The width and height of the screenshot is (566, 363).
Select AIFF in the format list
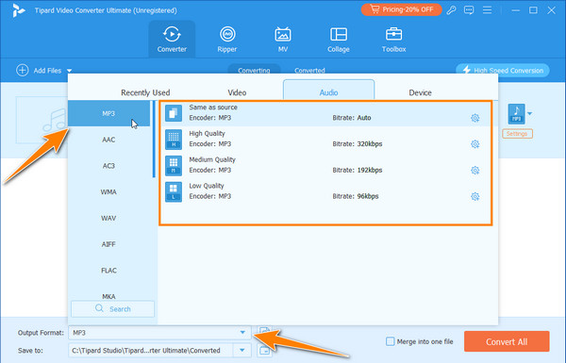coord(108,244)
